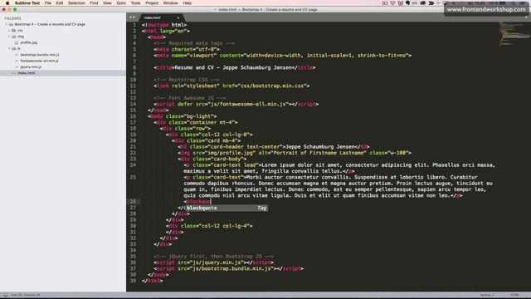The image size is (531, 299).
Task: Click the menu bar clock
Action: tap(476, 3)
